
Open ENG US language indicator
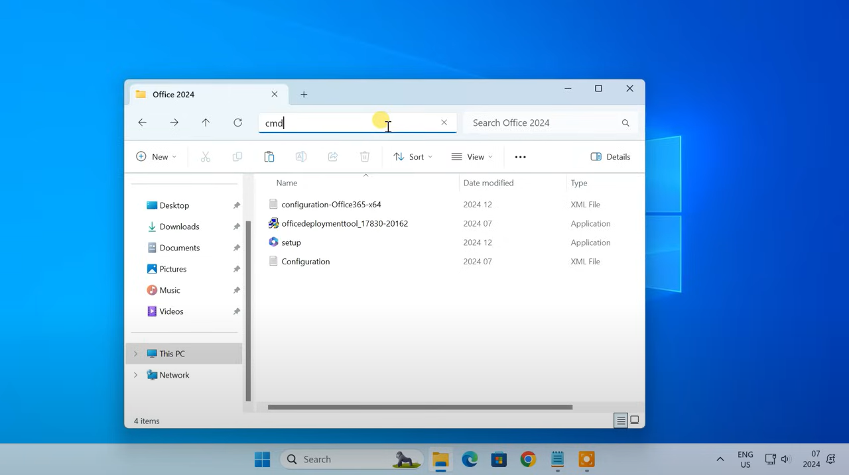[x=746, y=459]
